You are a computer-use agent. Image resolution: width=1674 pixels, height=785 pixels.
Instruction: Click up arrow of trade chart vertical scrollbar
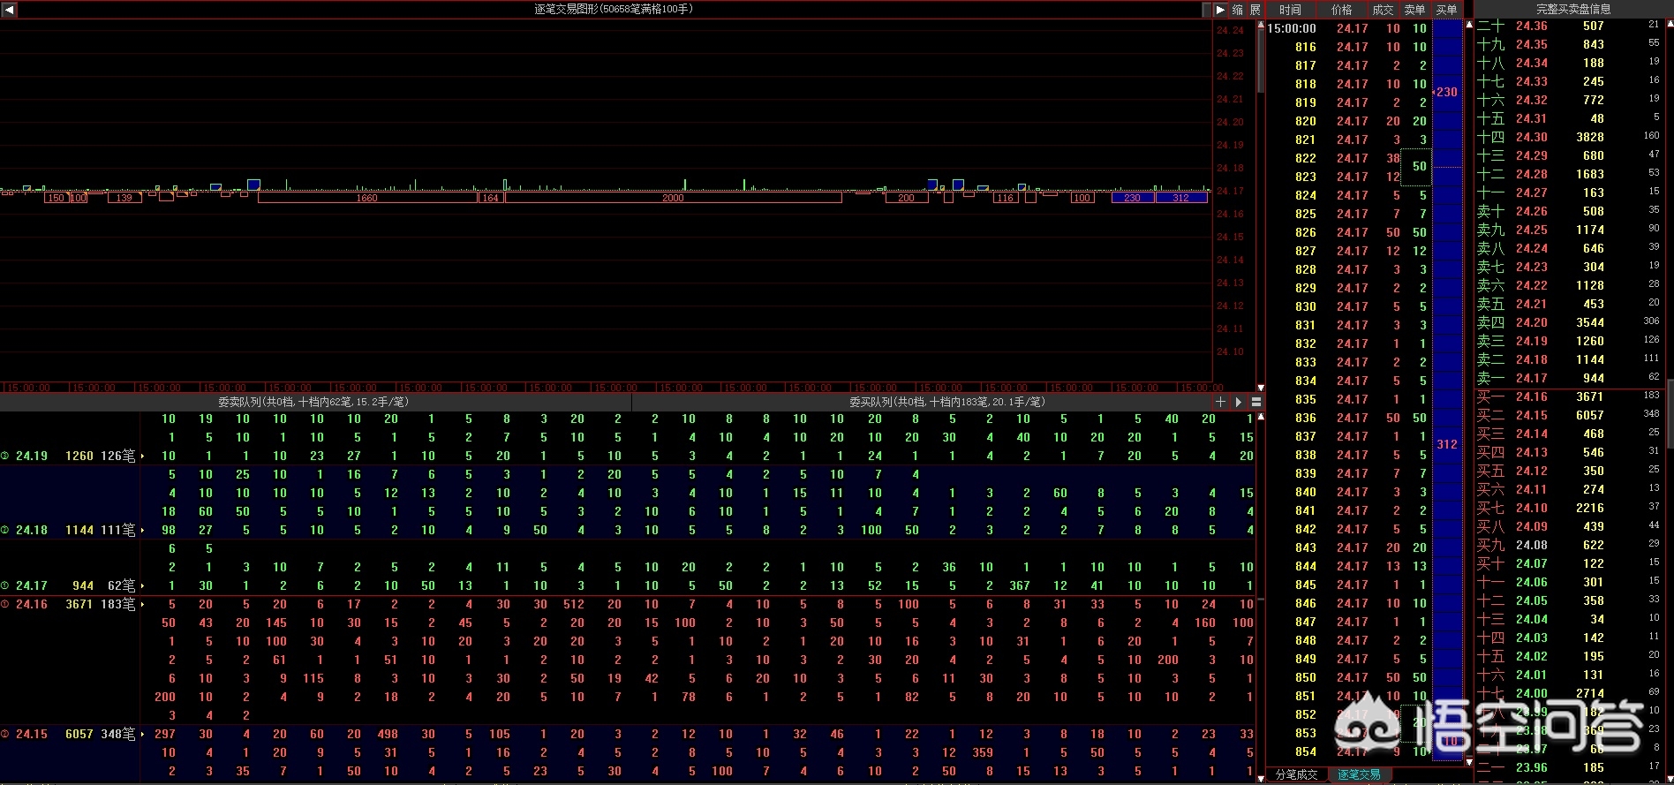(1261, 26)
